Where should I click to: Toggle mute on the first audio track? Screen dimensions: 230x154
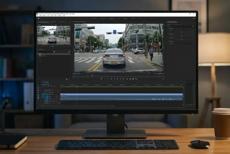pyautogui.click(x=50, y=97)
